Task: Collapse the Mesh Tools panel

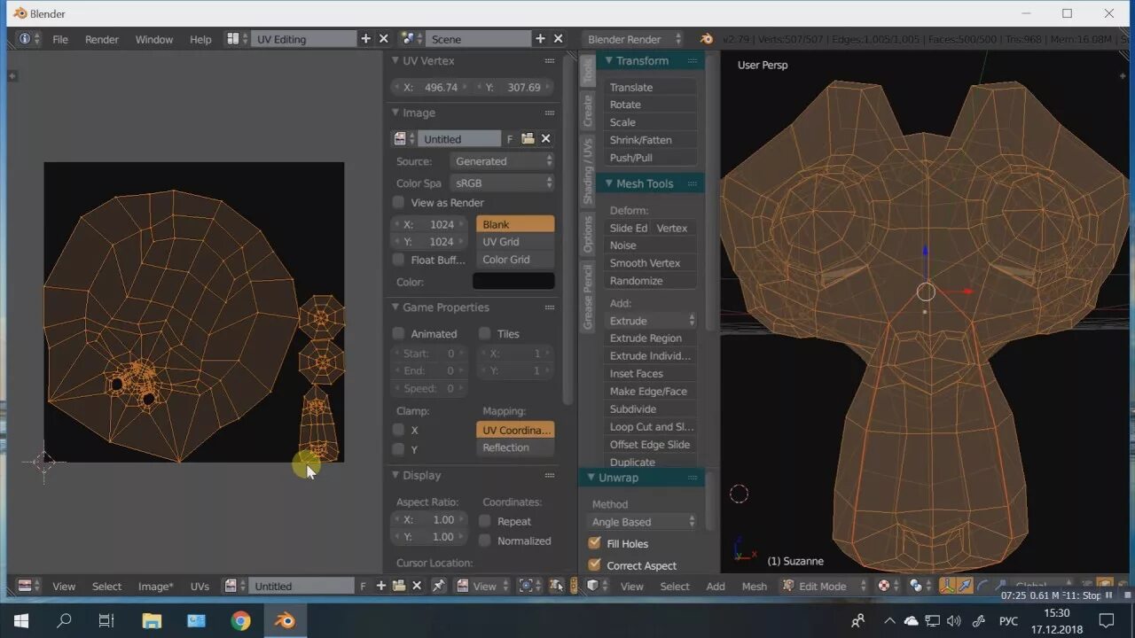Action: pos(609,183)
